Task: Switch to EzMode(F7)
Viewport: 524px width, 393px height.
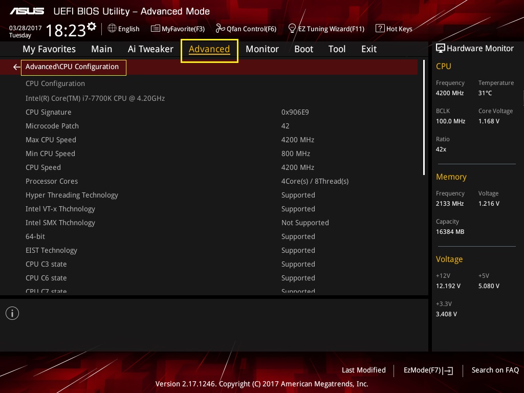Action: point(428,370)
